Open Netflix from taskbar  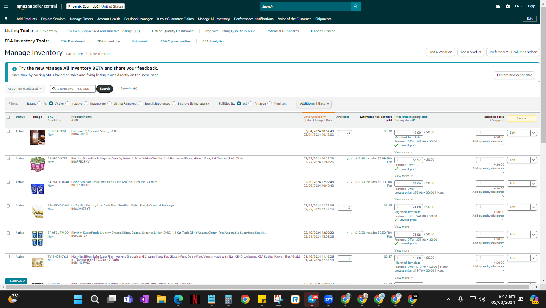pos(195,299)
